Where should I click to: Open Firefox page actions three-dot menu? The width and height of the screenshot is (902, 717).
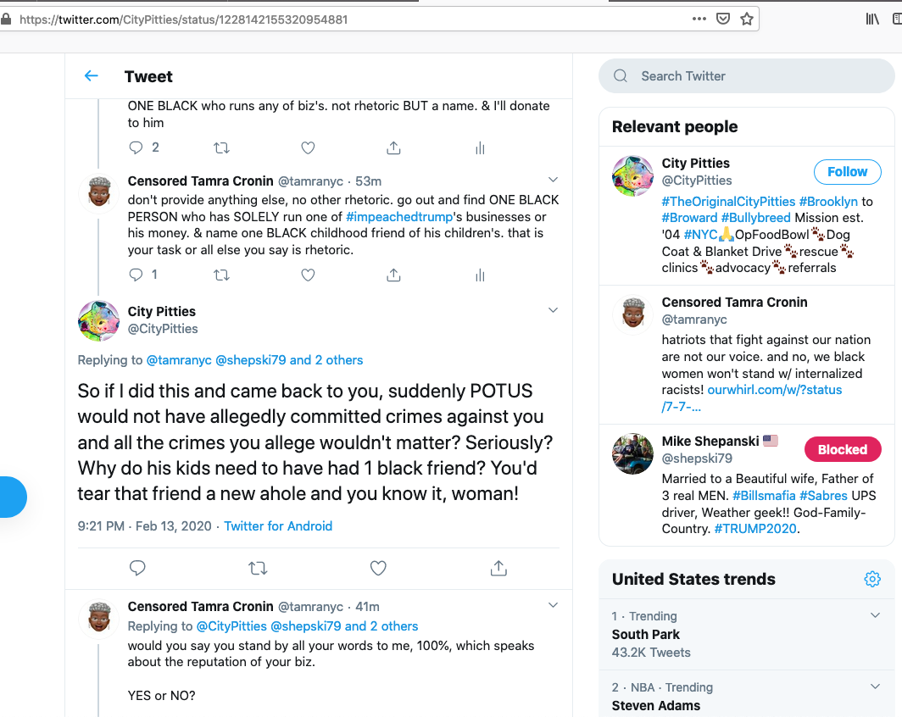pyautogui.click(x=699, y=19)
